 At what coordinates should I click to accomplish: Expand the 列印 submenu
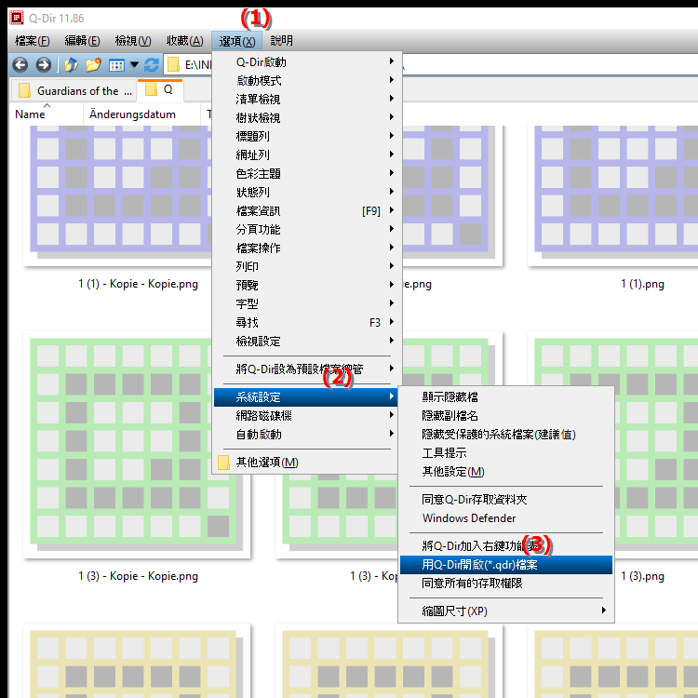click(307, 267)
